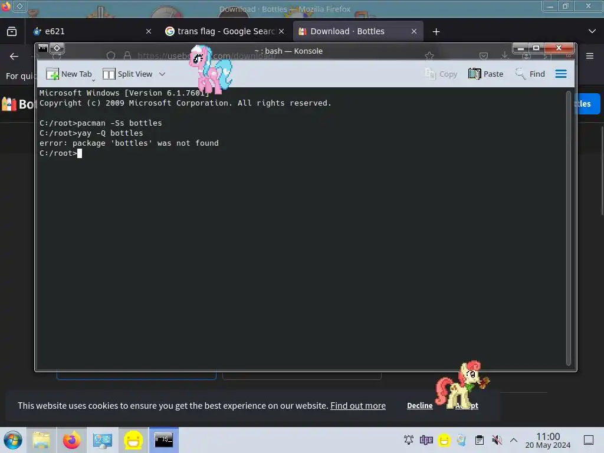Click the Copy button in Konsole
This screenshot has width=604, height=453.
[441, 74]
